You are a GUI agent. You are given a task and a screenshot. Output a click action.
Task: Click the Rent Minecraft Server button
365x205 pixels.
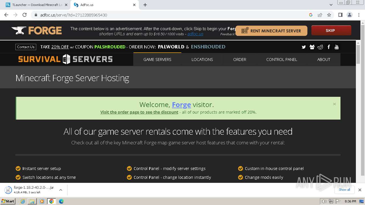tap(271, 31)
